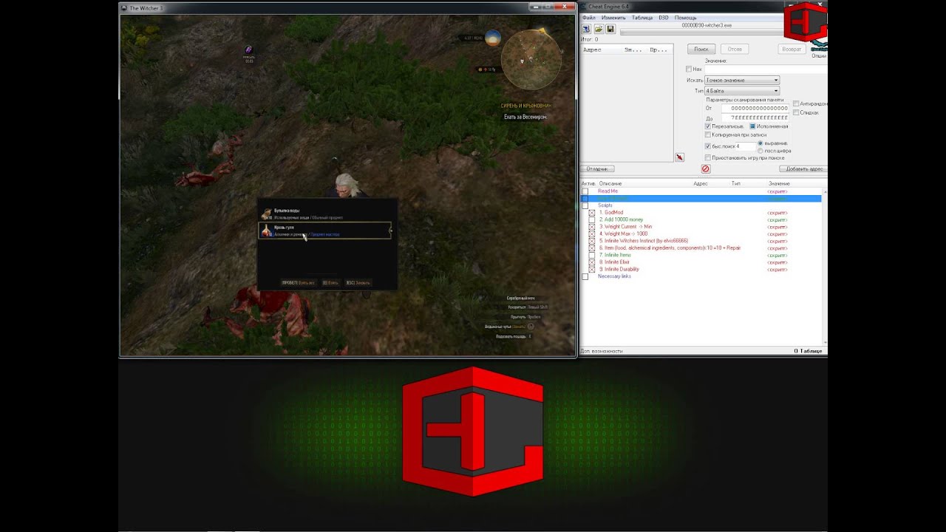
Task: Open the Искать scan type dropdown
Action: [x=742, y=80]
